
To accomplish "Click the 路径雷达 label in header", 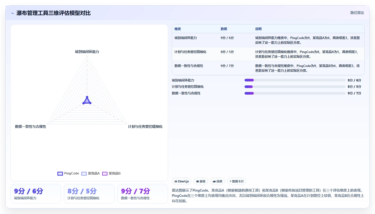I will [357, 13].
